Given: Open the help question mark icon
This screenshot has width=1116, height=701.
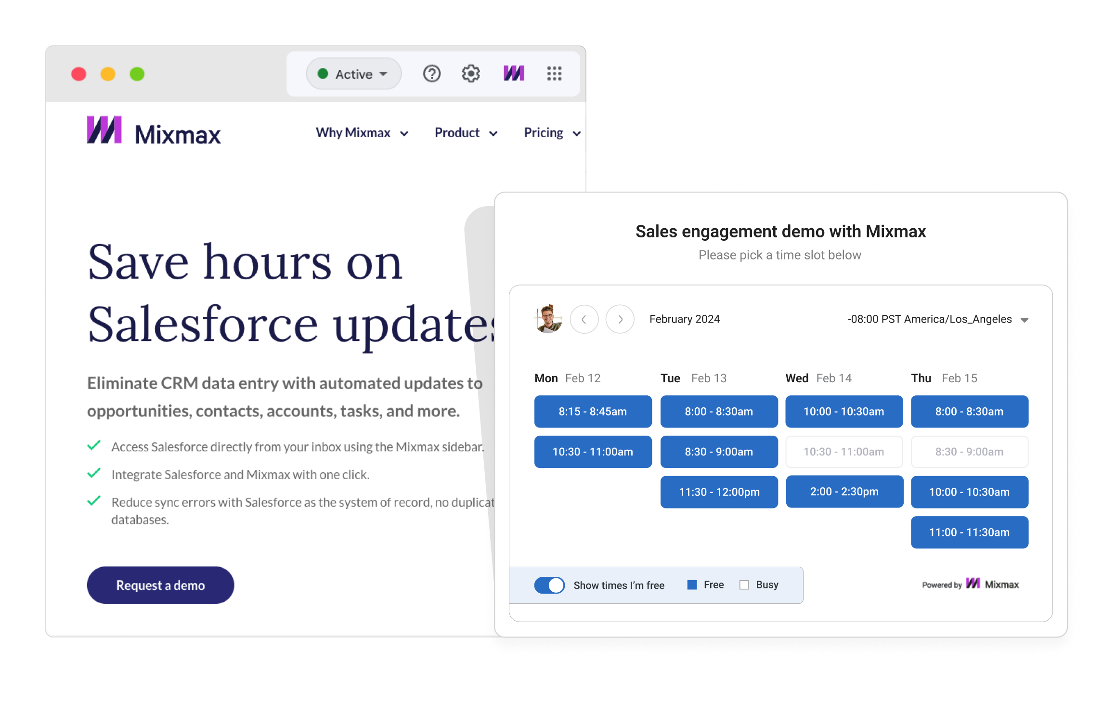Looking at the screenshot, I should pos(432,74).
